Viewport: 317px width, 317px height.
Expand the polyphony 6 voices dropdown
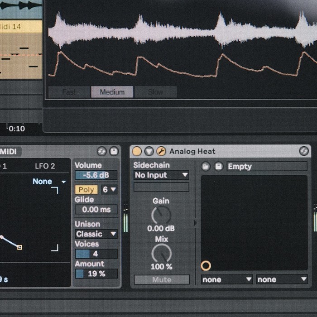pyautogui.click(x=110, y=190)
